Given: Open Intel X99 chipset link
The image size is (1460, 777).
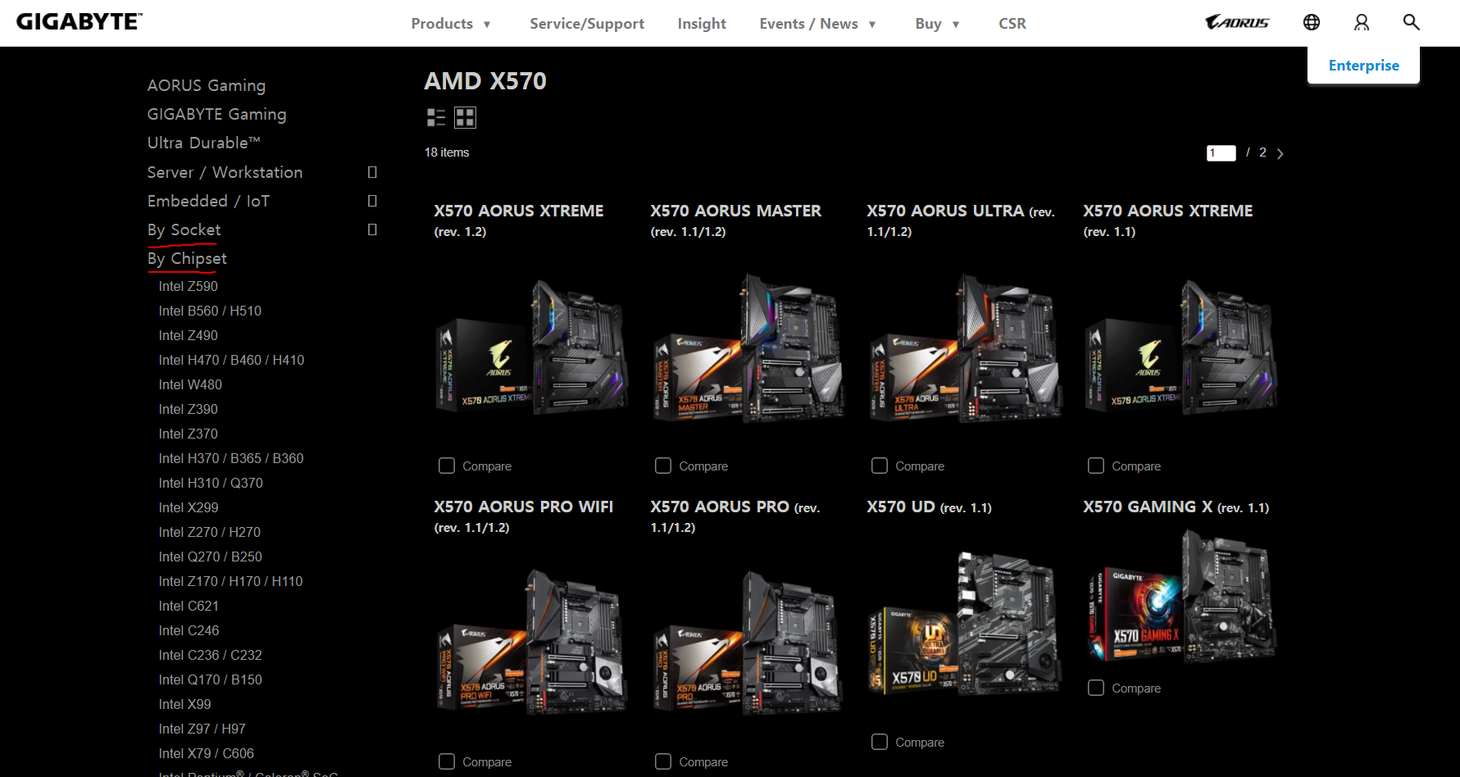Looking at the screenshot, I should [x=185, y=704].
